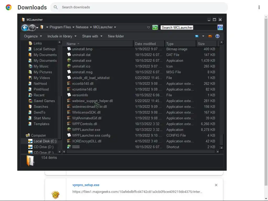Toggle the preview pane icon

click(210, 36)
